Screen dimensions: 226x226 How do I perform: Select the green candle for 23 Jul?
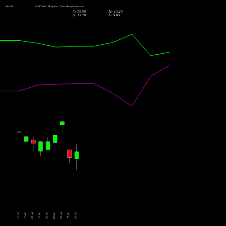55,139
